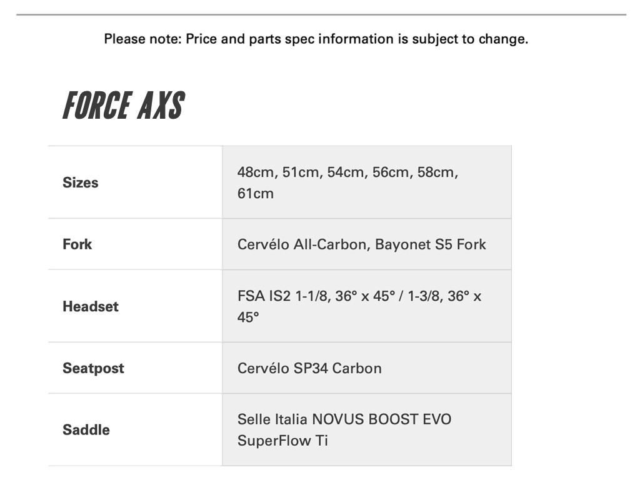The width and height of the screenshot is (640, 480).
Task: Click the Cervélo SP34 Carbon text
Action: pos(309,368)
